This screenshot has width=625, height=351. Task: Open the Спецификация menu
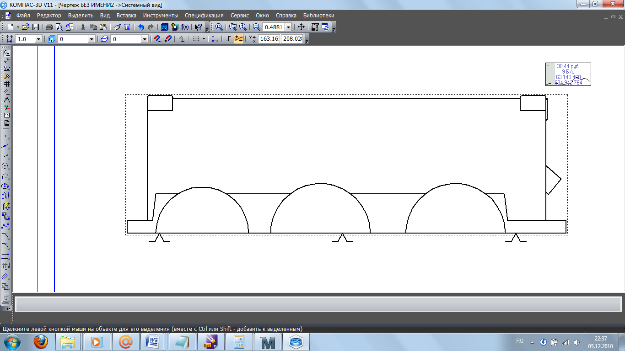(x=204, y=16)
